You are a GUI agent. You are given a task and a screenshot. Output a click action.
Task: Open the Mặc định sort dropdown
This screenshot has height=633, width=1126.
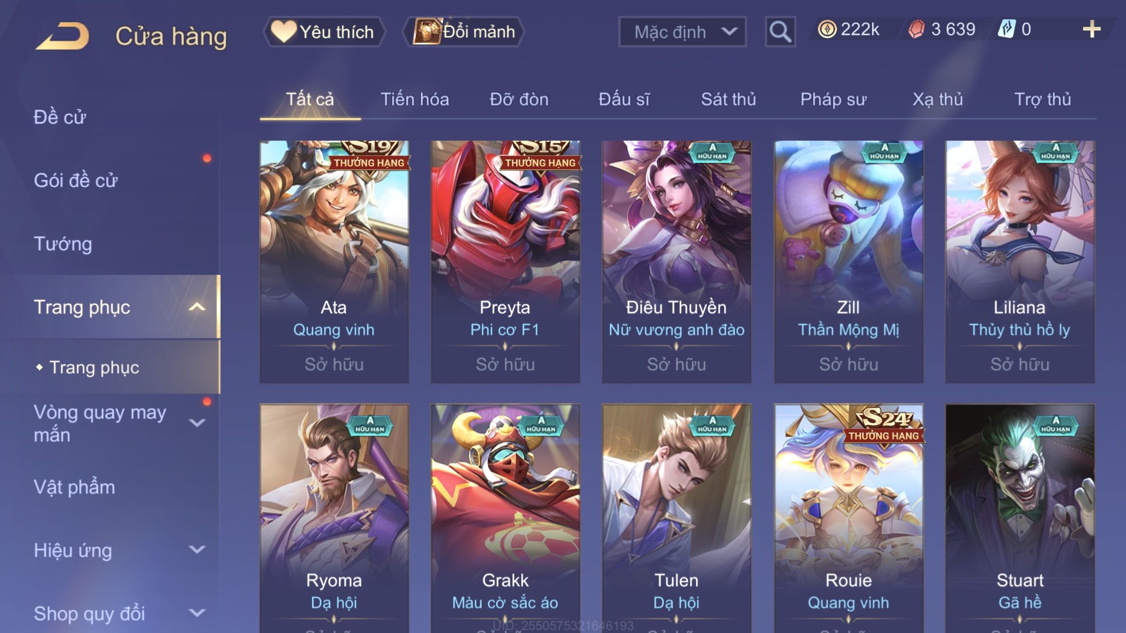(x=682, y=32)
